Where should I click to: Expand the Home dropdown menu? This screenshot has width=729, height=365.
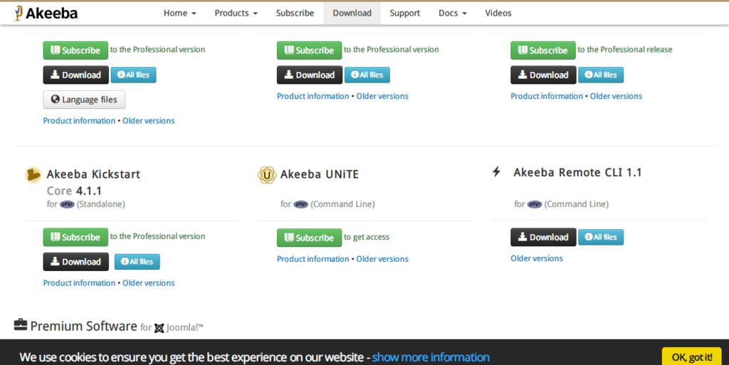pos(179,13)
